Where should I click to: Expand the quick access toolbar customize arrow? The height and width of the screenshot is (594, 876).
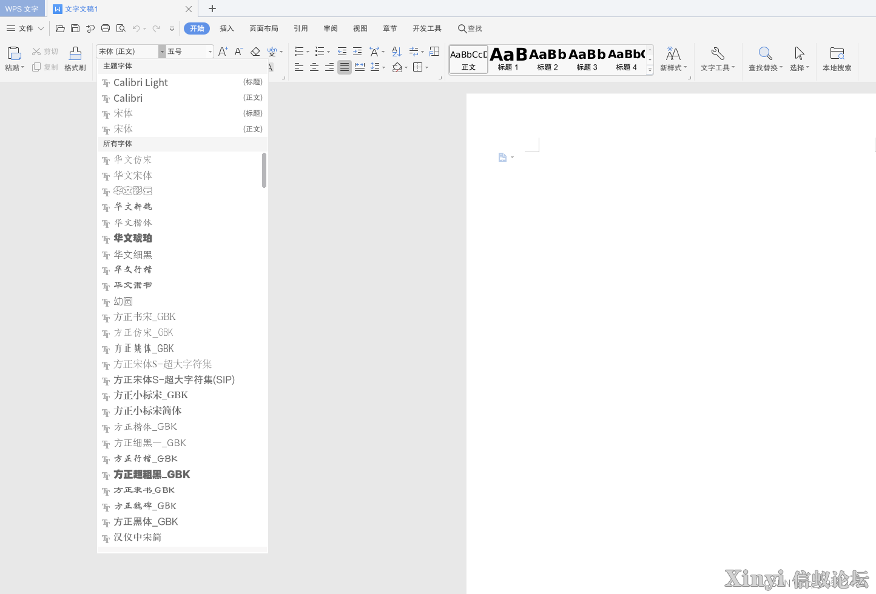coord(172,28)
